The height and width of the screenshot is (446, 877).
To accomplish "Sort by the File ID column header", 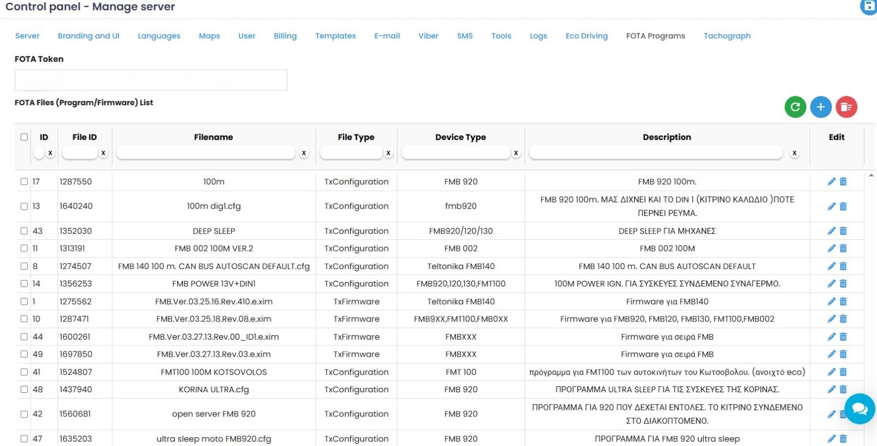I will click(x=84, y=137).
